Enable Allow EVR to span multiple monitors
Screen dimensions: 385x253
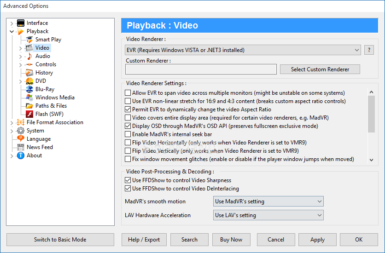tap(128, 93)
